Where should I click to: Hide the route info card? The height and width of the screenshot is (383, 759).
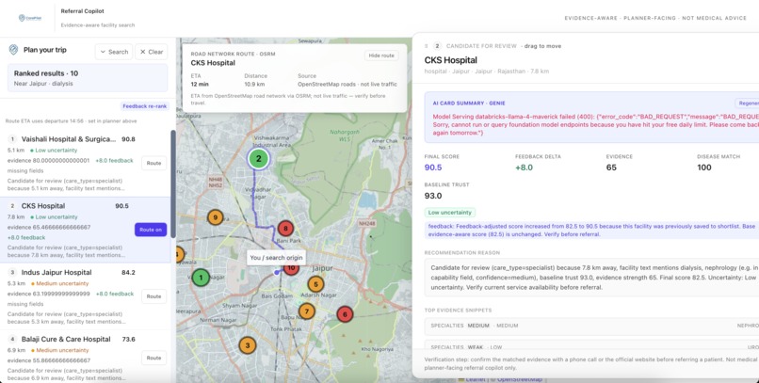tap(381, 56)
